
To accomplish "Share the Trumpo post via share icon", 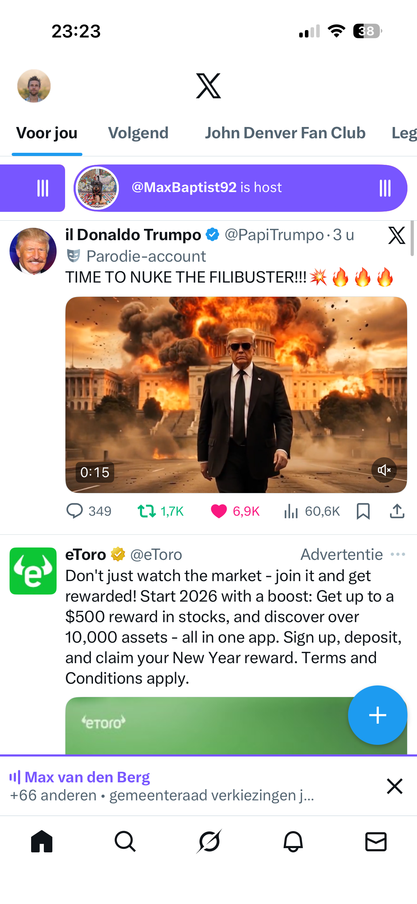I will click(397, 511).
